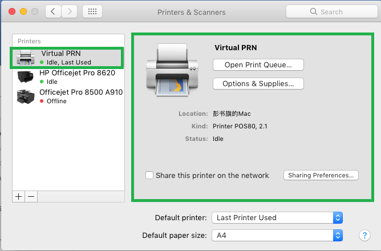
Task: Click the add printer plus button
Action: (x=18, y=196)
